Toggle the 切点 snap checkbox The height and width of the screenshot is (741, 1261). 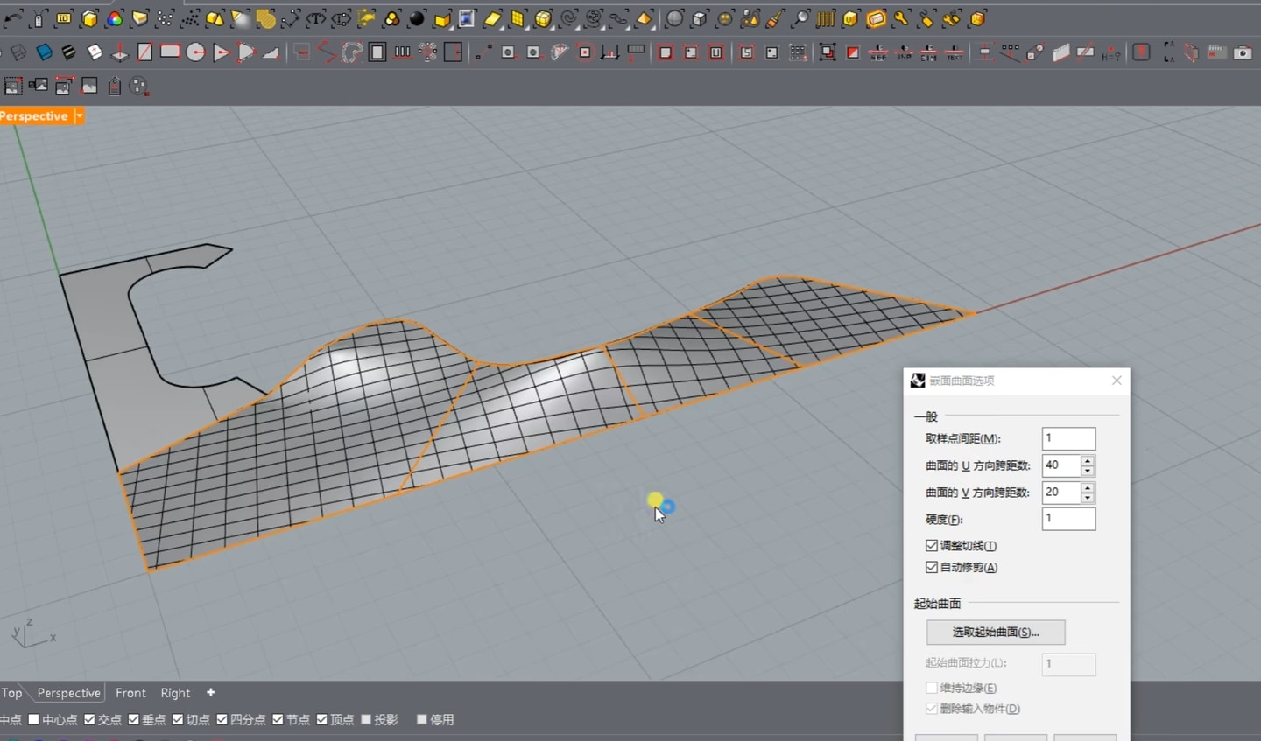pos(178,719)
